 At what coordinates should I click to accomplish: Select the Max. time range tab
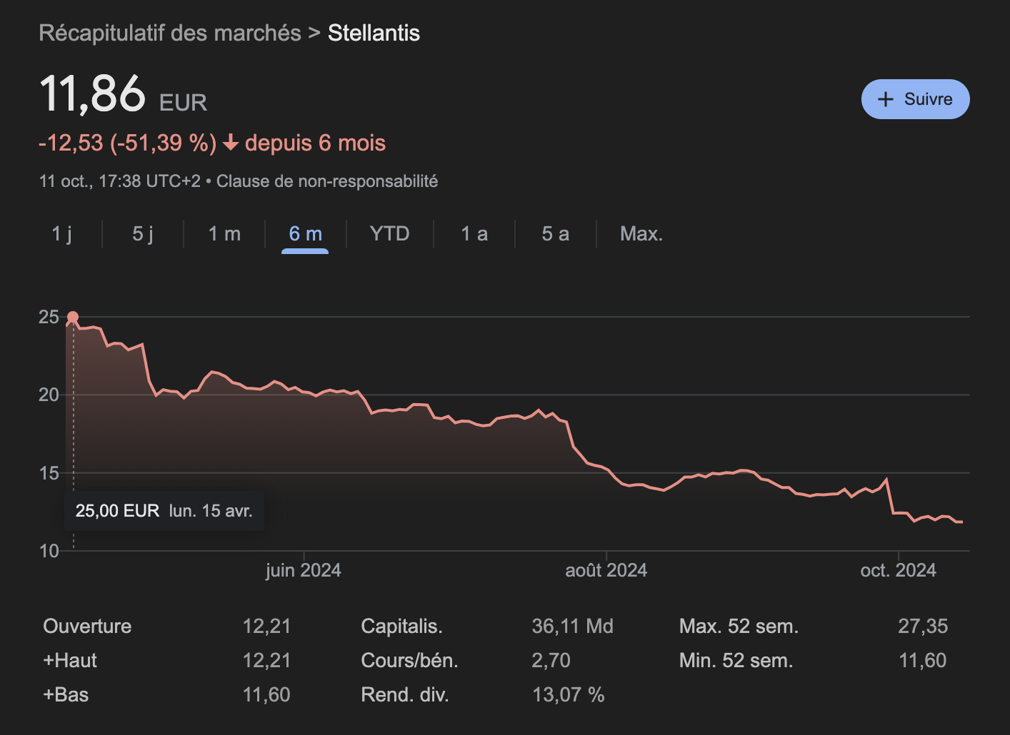pyautogui.click(x=641, y=234)
